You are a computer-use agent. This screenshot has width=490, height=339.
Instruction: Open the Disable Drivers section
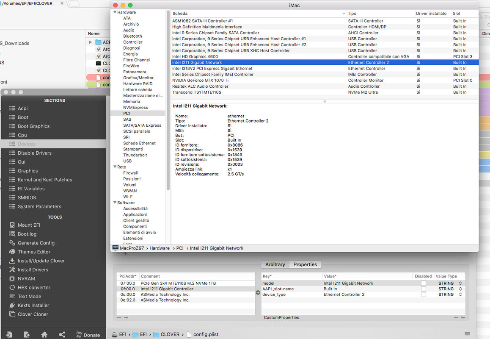34,153
